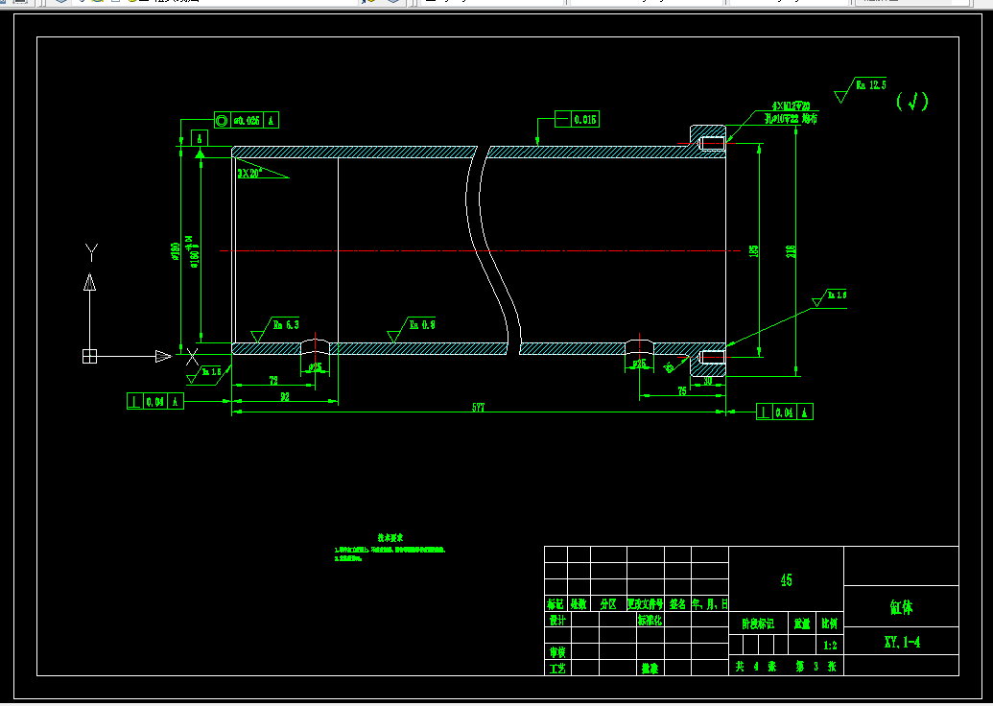Click the UCS origin square marker

pyautogui.click(x=90, y=357)
